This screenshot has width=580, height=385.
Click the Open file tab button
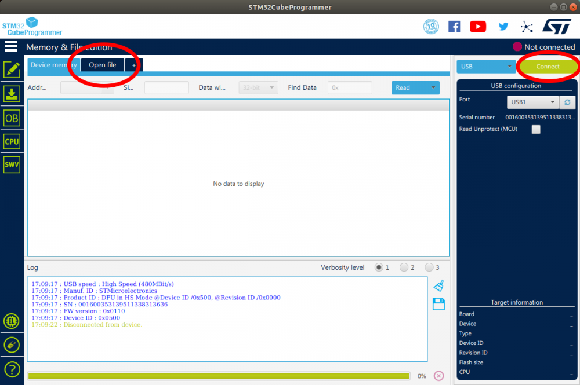(102, 65)
